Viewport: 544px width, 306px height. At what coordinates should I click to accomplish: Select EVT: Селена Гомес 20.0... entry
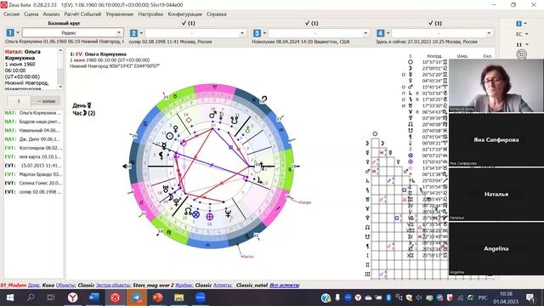pyautogui.click(x=33, y=183)
